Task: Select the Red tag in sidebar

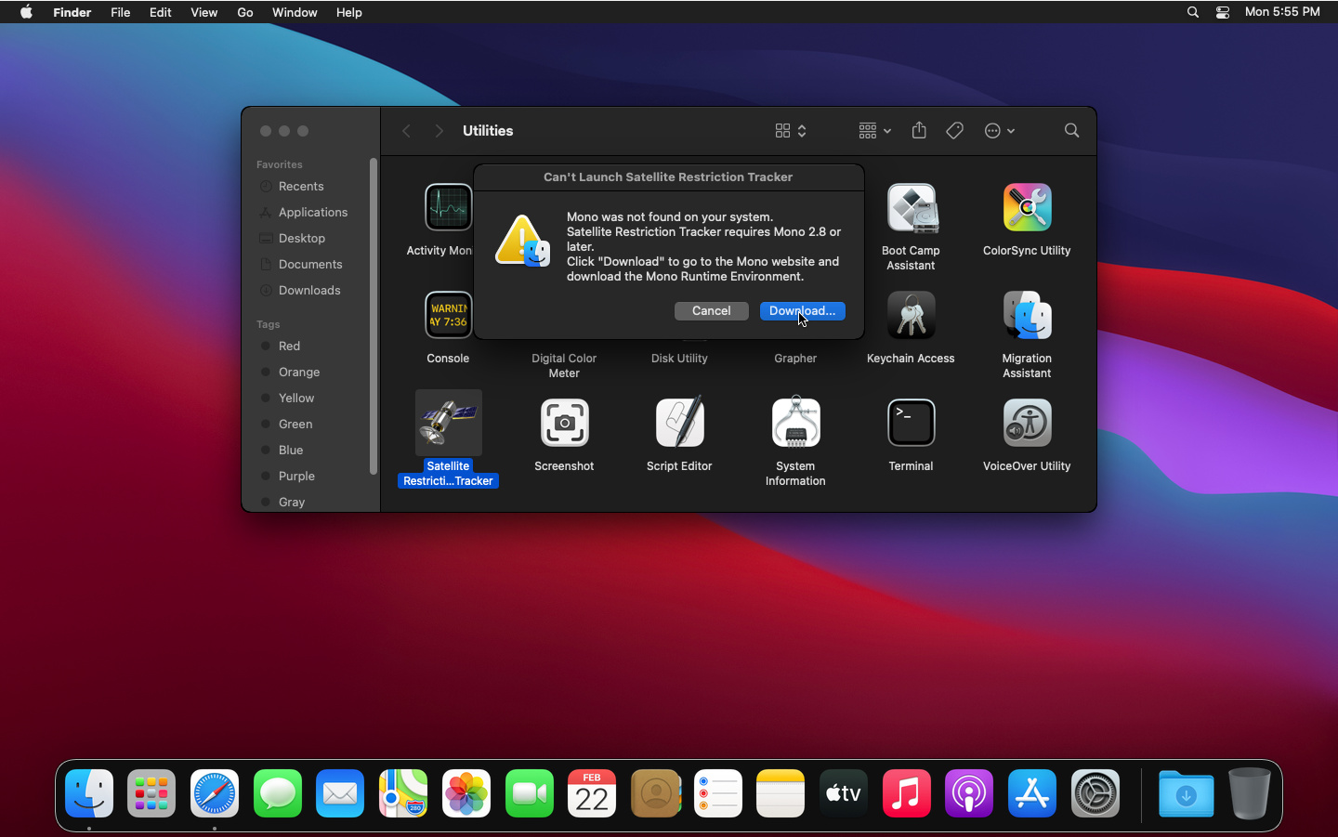Action: pyautogui.click(x=289, y=347)
